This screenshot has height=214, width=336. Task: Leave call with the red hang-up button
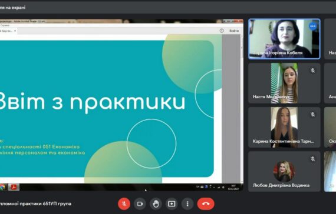coord(206,204)
